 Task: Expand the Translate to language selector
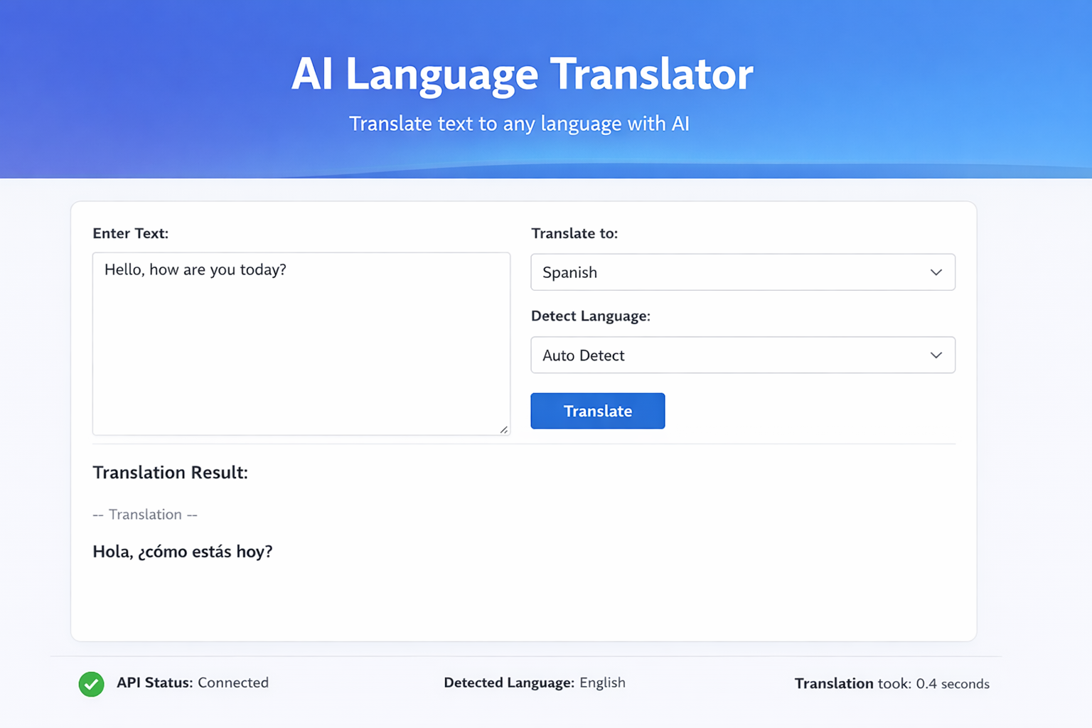tap(743, 272)
